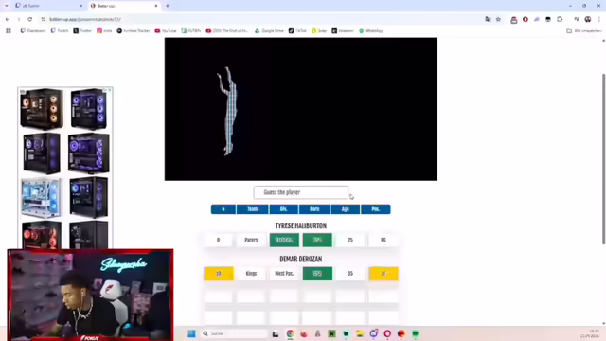The width and height of the screenshot is (606, 341).
Task: Click the Born column header
Action: pyautogui.click(x=314, y=209)
